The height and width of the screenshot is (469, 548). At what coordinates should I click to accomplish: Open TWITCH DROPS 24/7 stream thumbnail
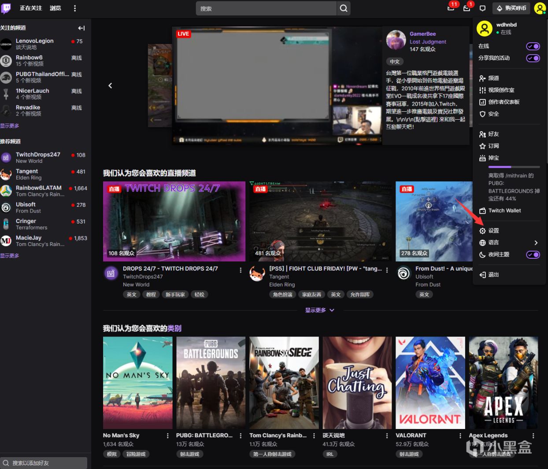pos(174,221)
